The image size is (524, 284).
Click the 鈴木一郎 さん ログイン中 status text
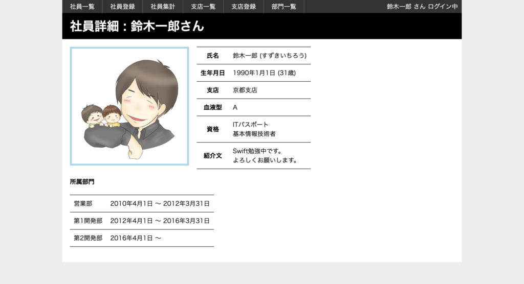pos(422,7)
